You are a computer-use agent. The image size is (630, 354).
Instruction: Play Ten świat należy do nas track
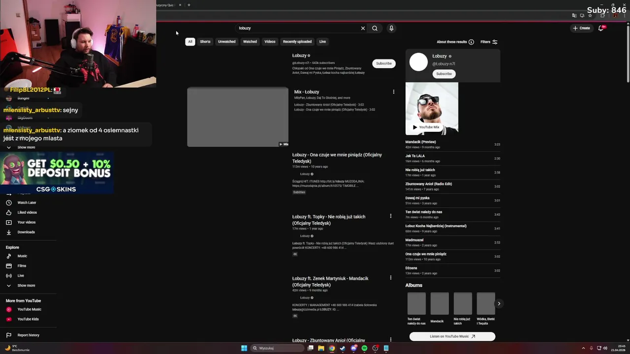452,214
